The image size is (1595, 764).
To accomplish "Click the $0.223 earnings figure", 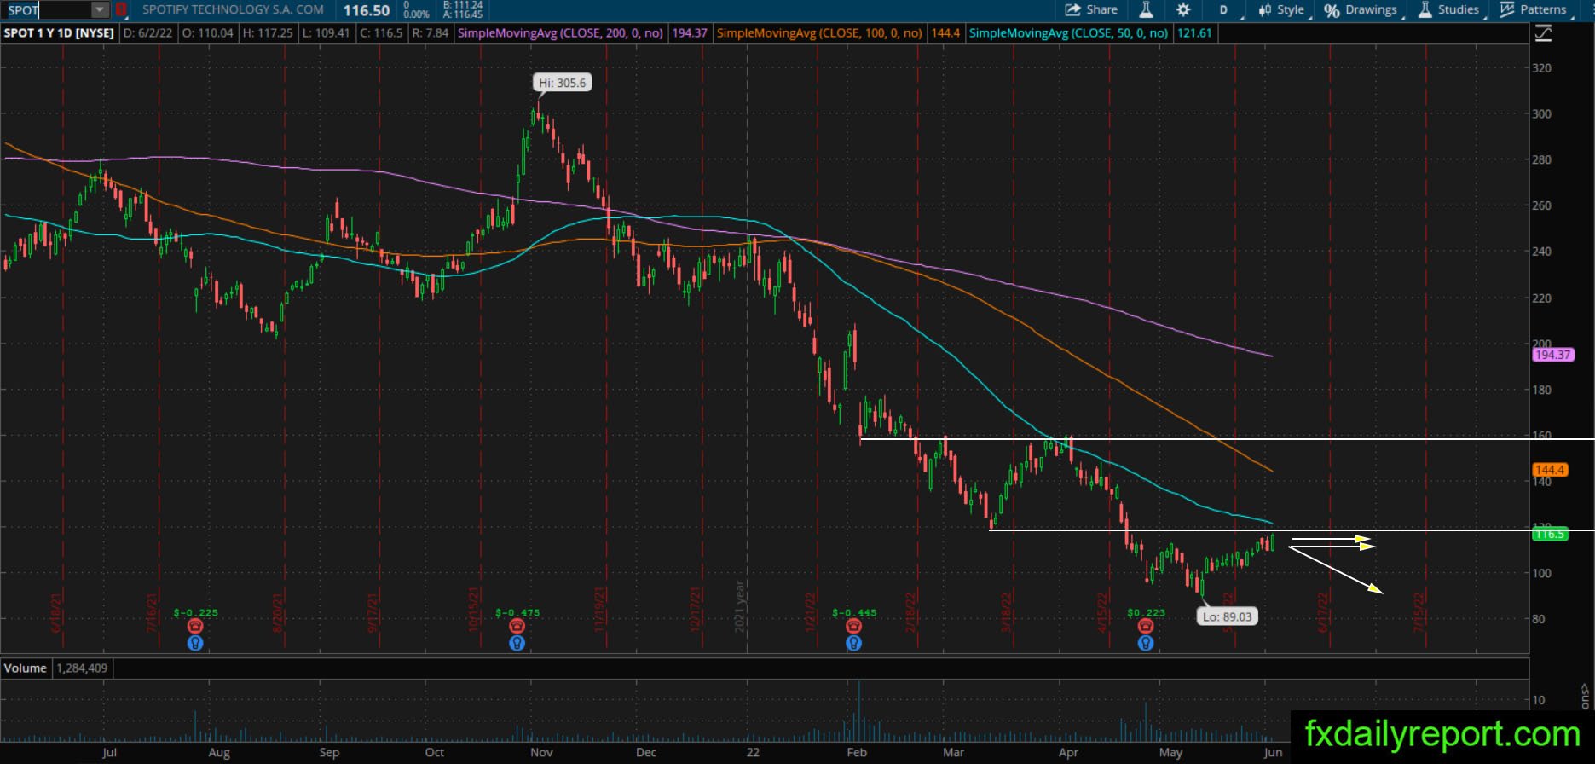I will 1146,612.
